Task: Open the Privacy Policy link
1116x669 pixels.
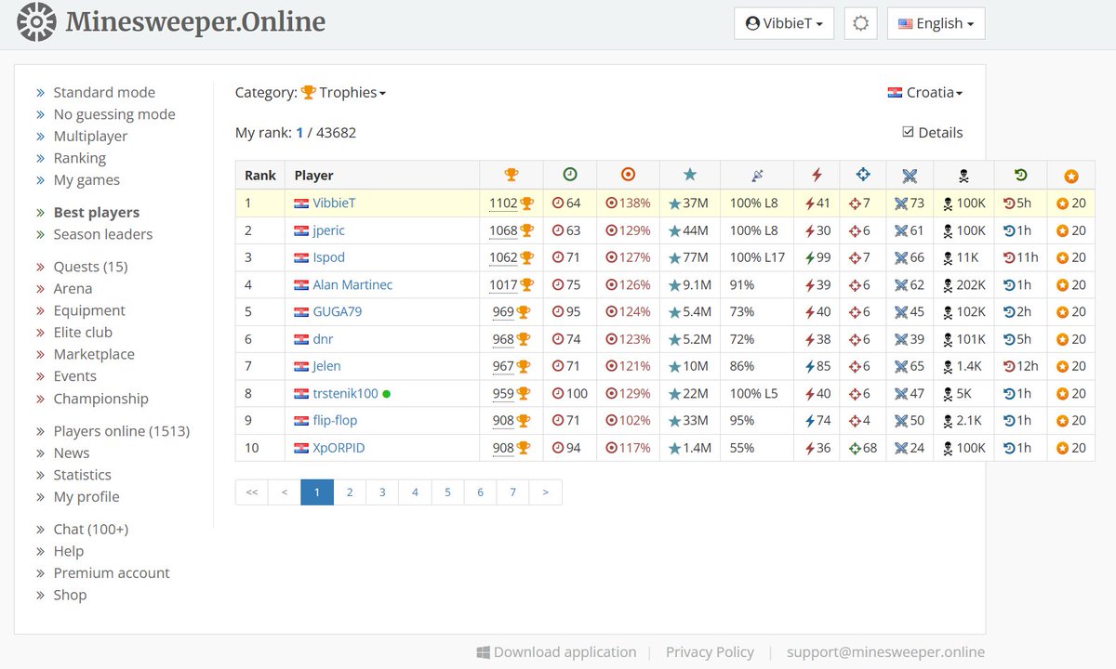Action: [710, 652]
